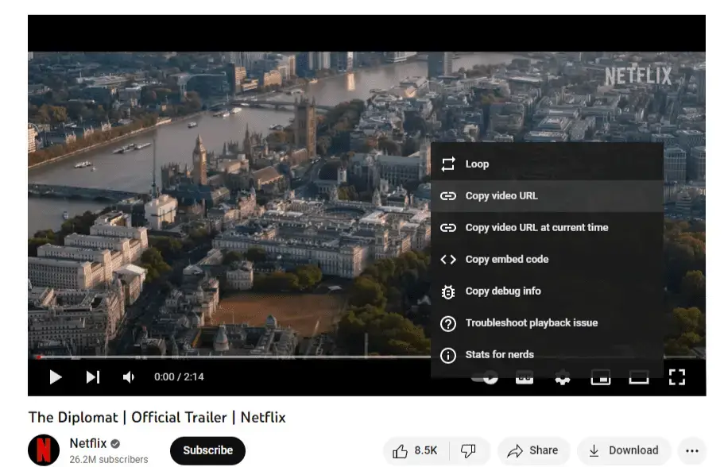The height and width of the screenshot is (467, 724).
Task: Switch to theater mode
Action: click(x=638, y=377)
